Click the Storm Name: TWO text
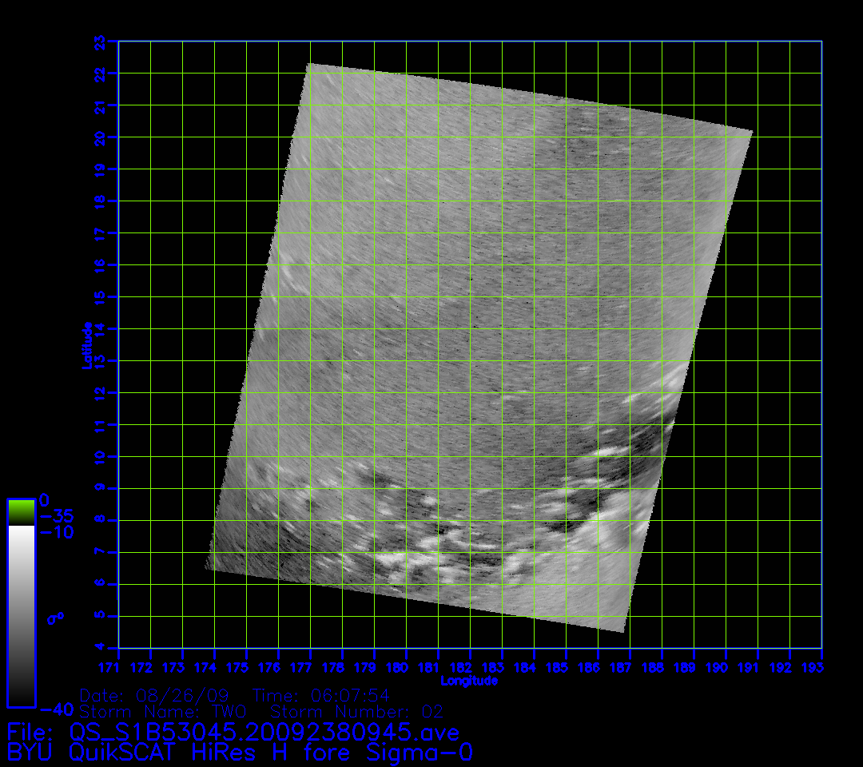The image size is (863, 767). pyautogui.click(x=165, y=711)
